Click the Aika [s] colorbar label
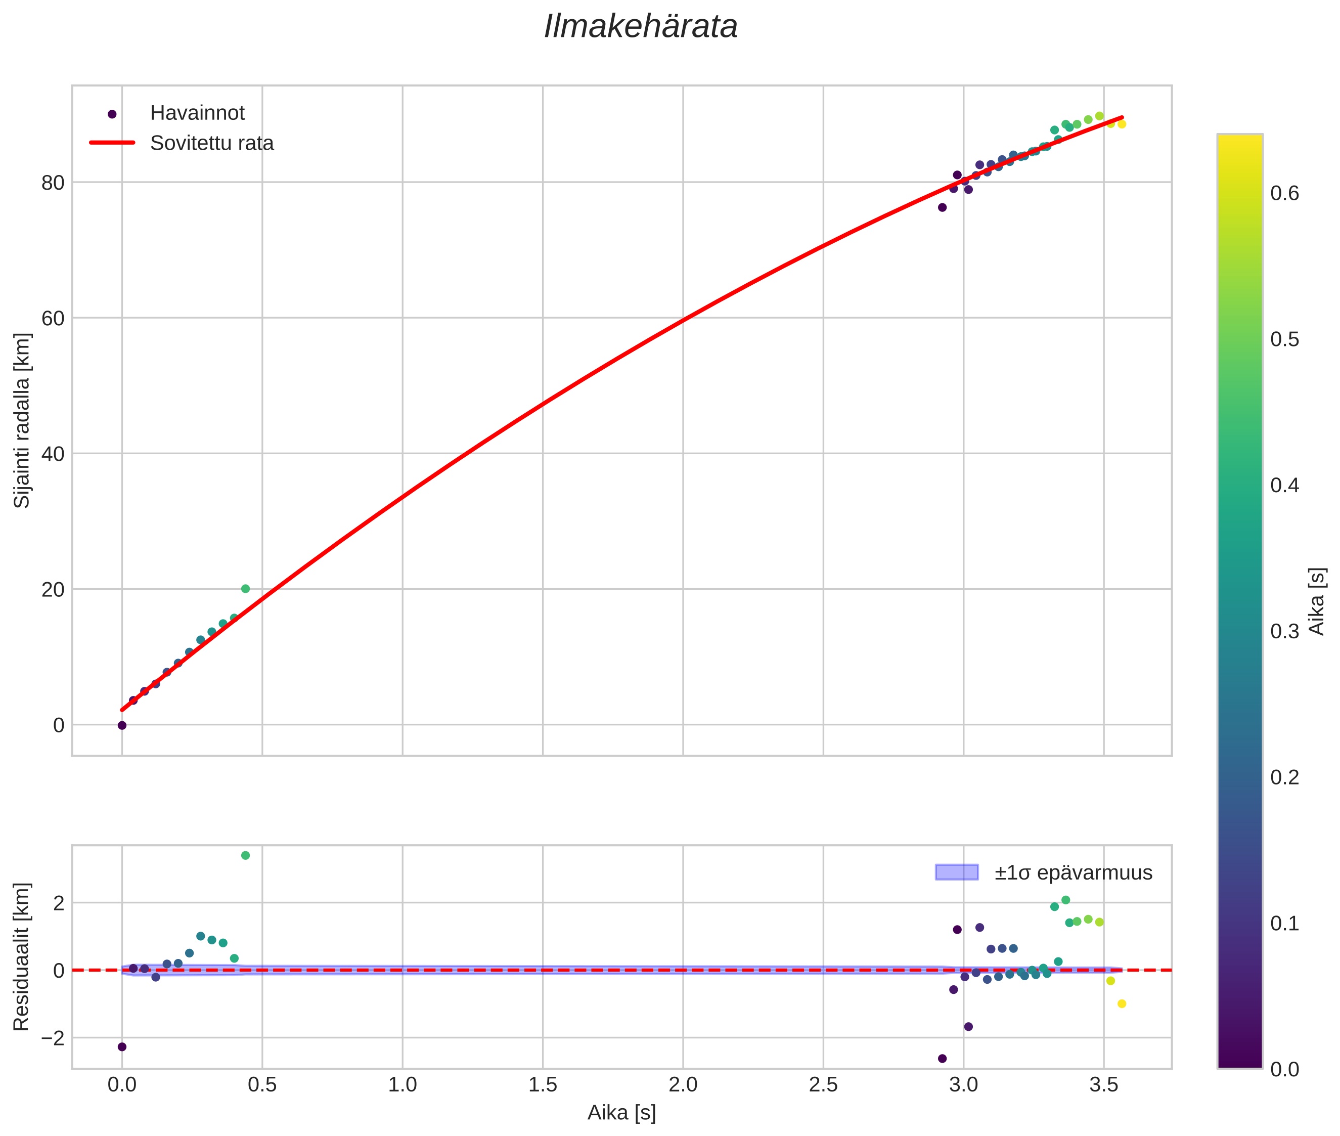This screenshot has height=1136, width=1340. [1316, 601]
